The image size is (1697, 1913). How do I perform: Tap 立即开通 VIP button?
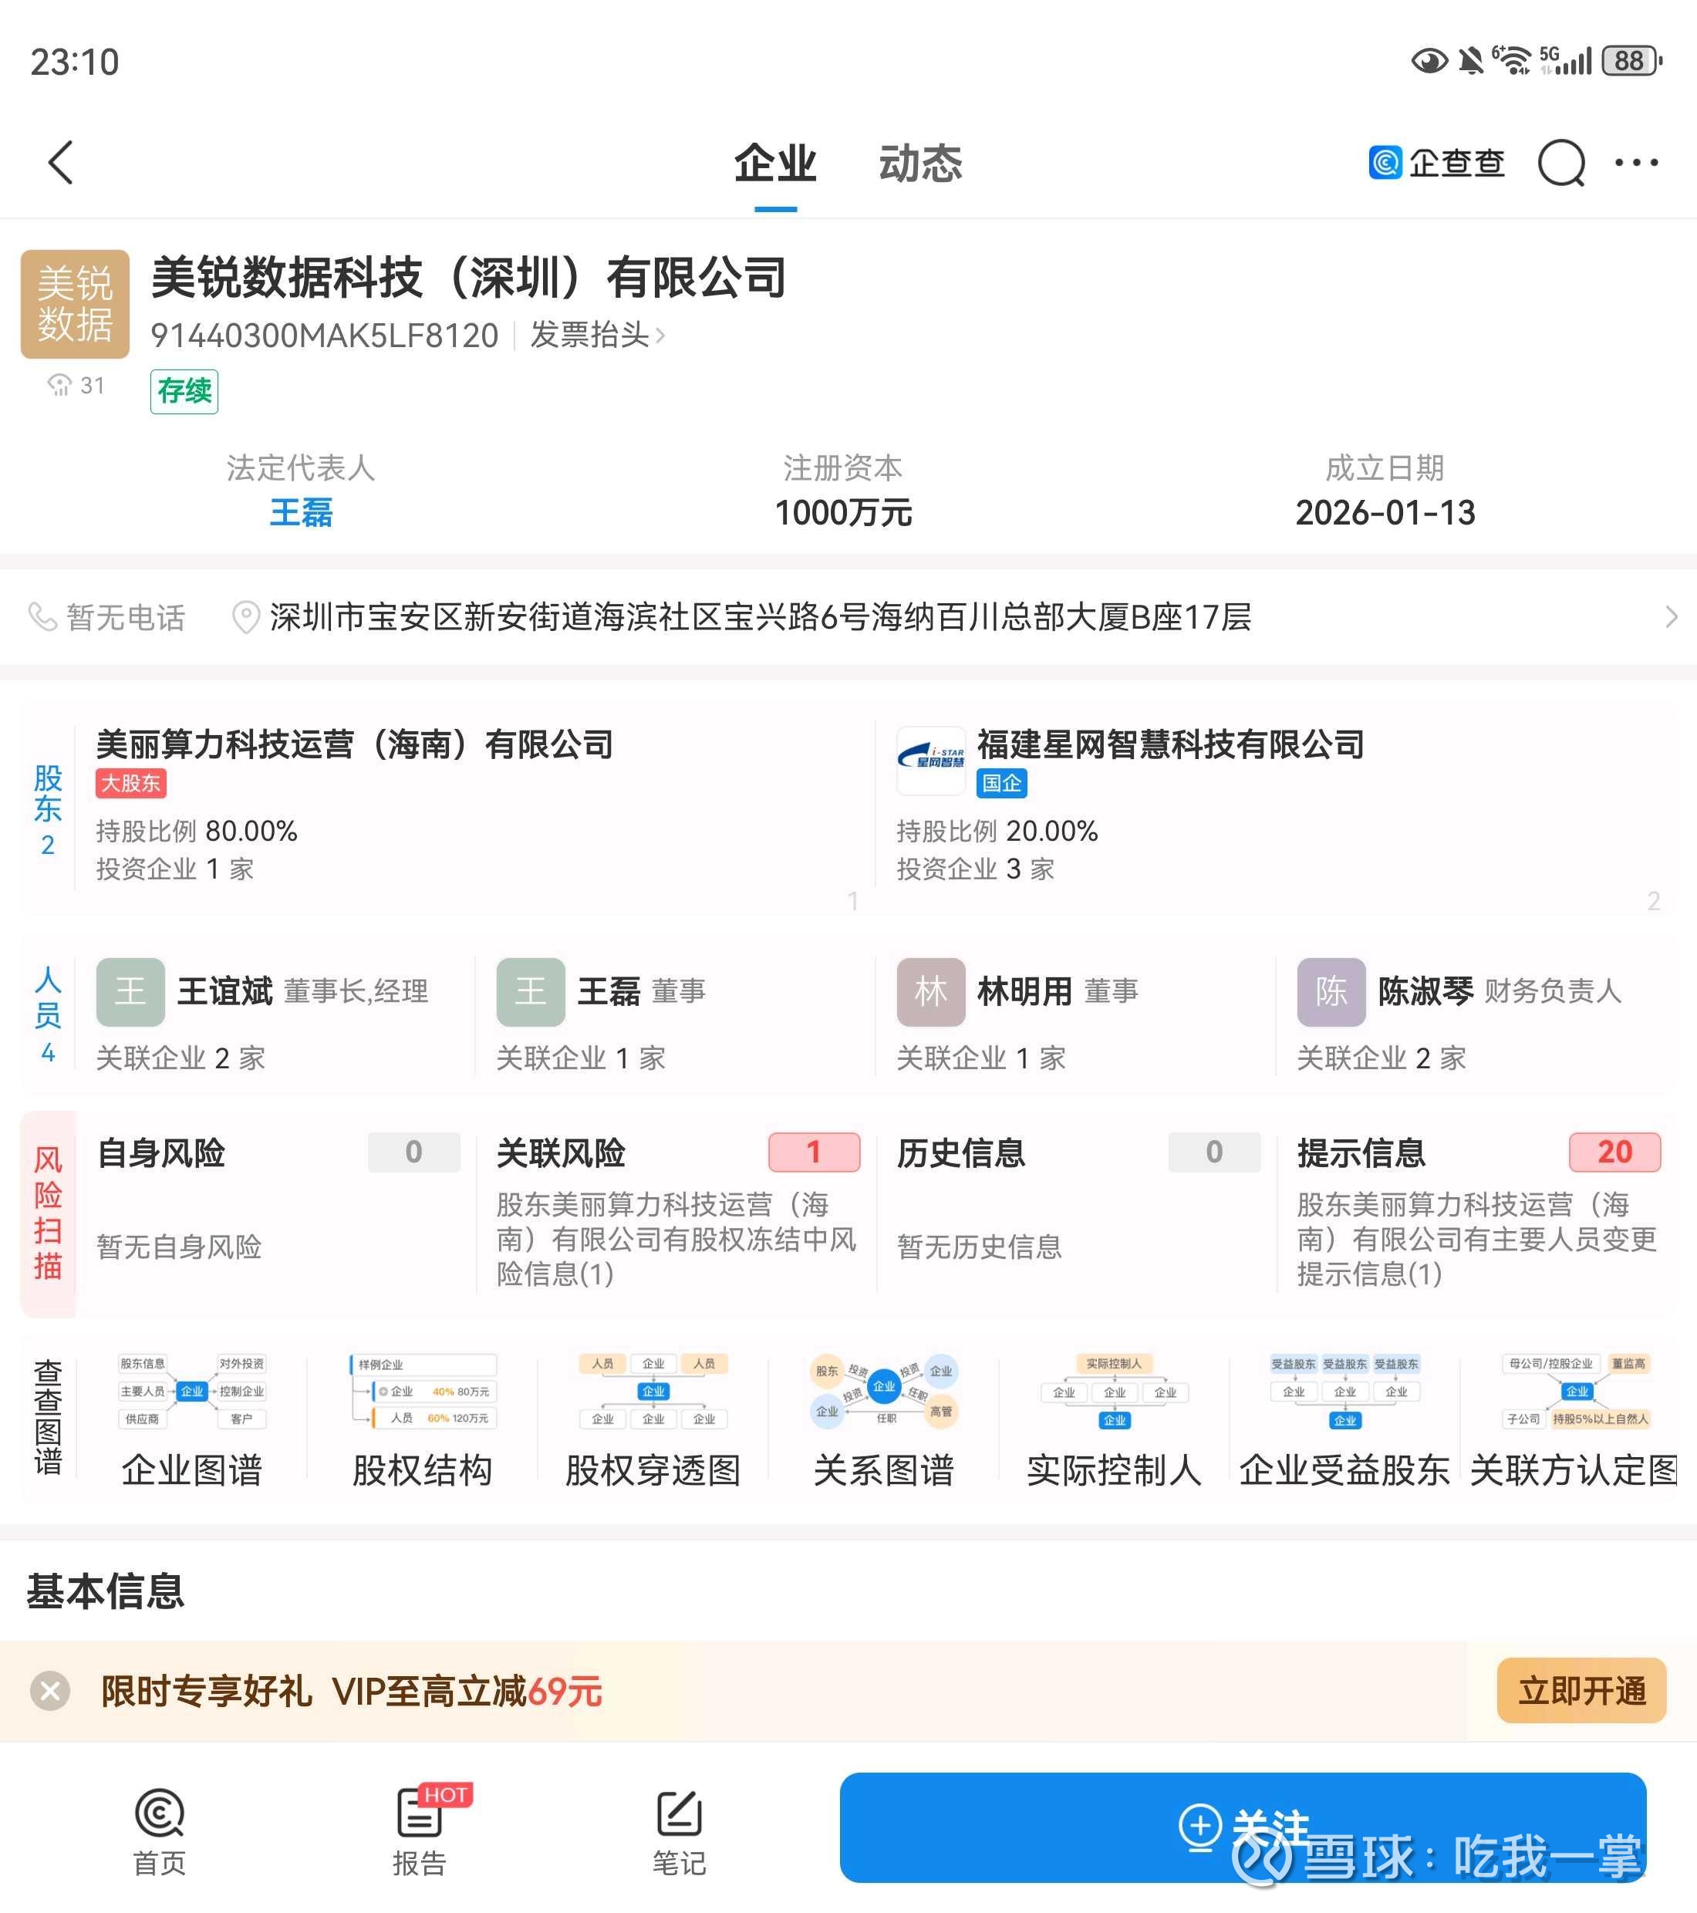1581,1690
